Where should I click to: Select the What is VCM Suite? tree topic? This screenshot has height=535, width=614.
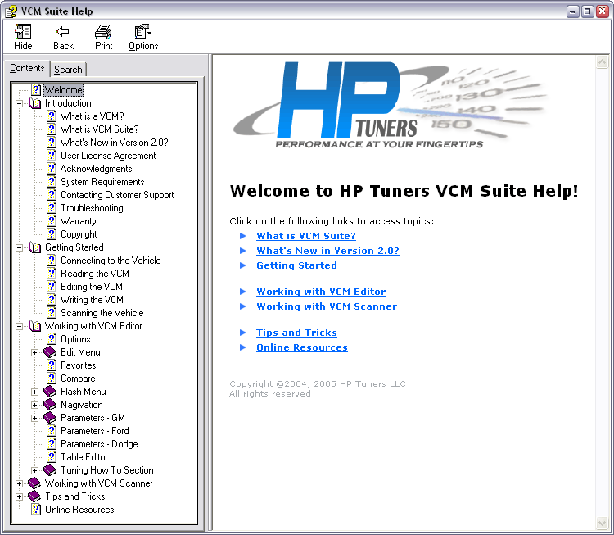point(99,129)
